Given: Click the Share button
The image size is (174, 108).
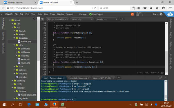Looking at the screenshot, I should [155, 14].
